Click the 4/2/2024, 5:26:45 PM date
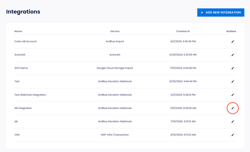The height and width of the screenshot is (152, 250). [x=183, y=42]
